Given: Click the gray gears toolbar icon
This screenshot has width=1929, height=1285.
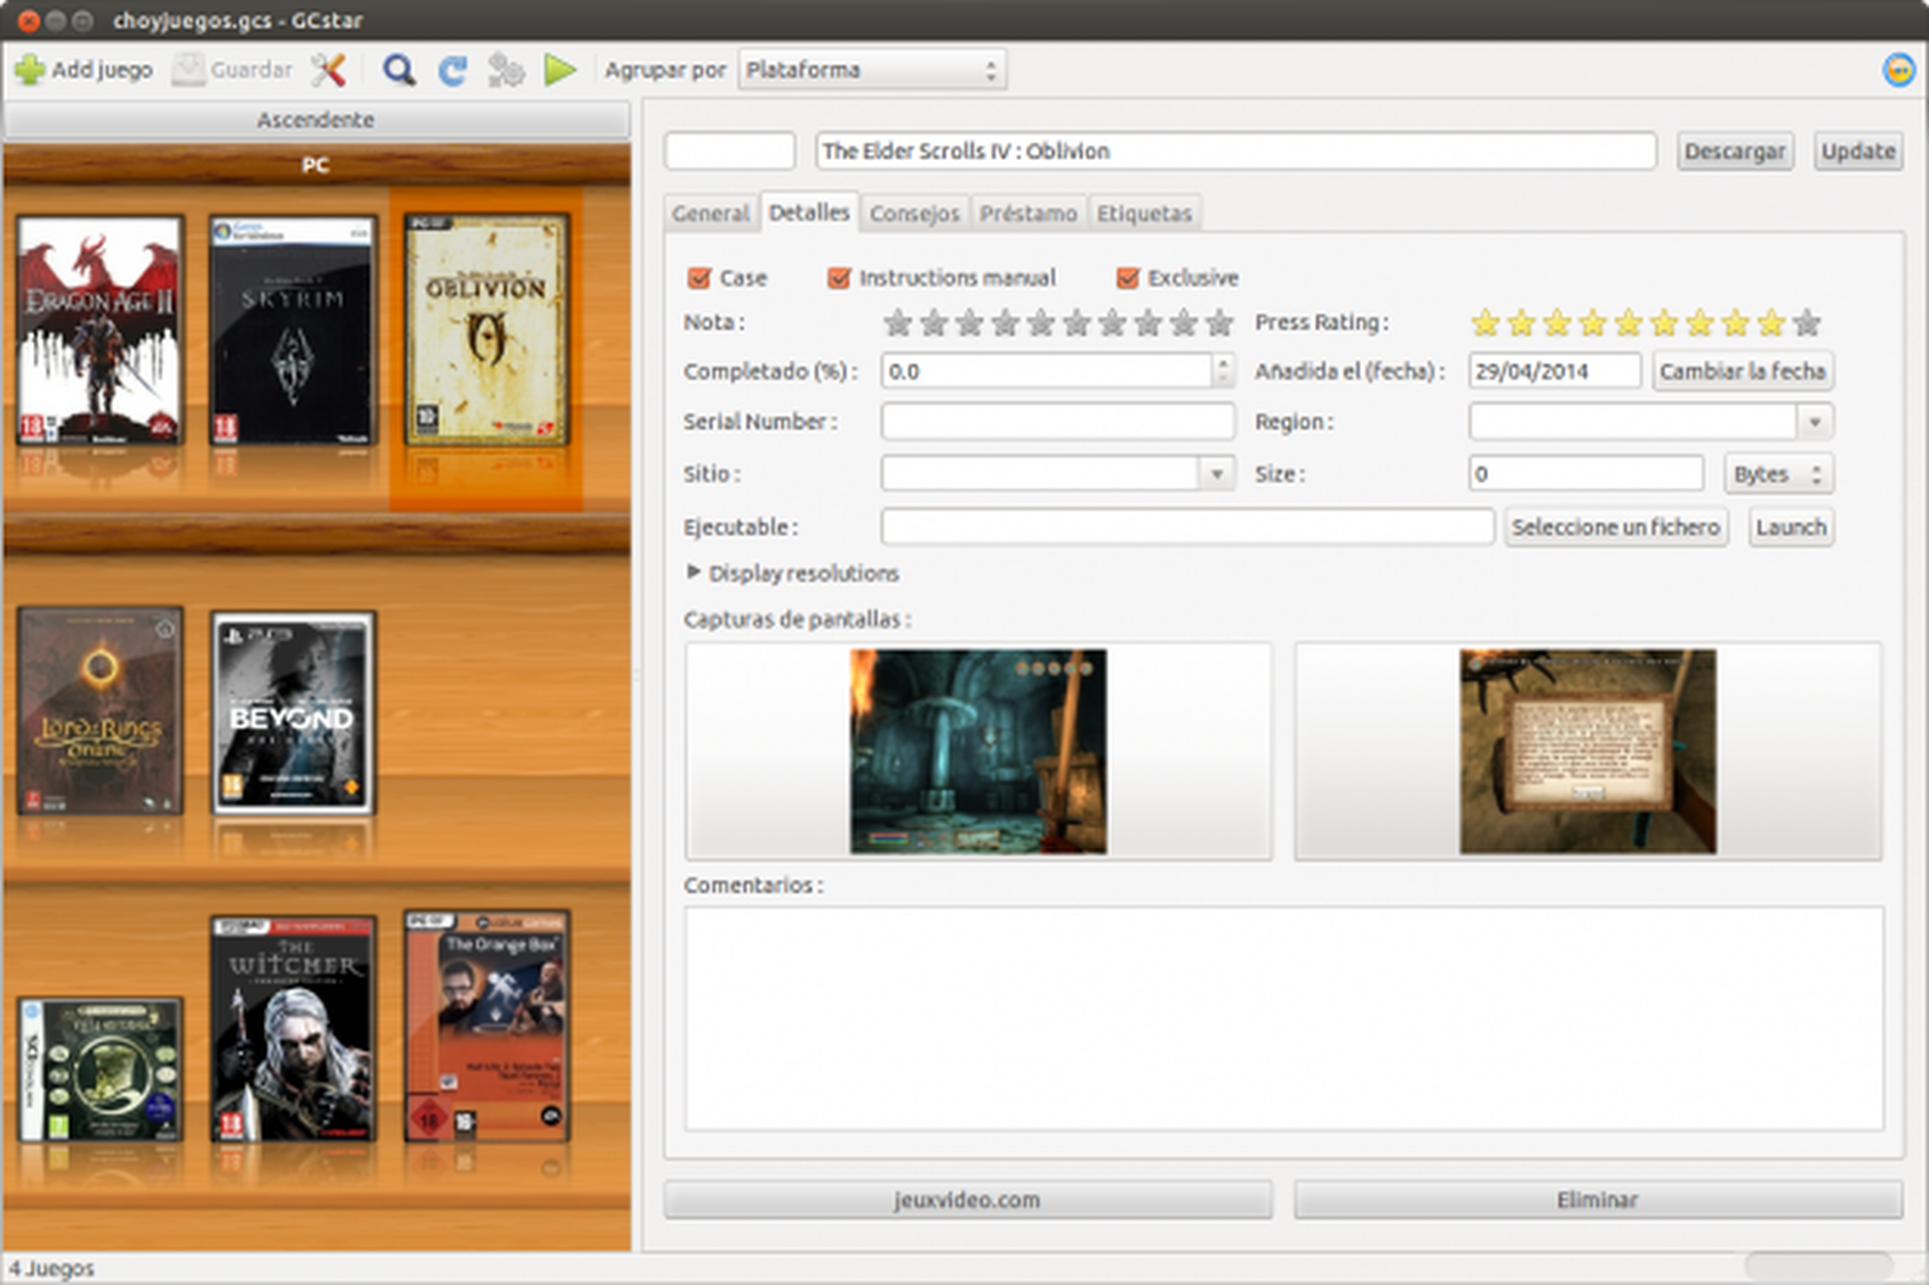Looking at the screenshot, I should 505,70.
